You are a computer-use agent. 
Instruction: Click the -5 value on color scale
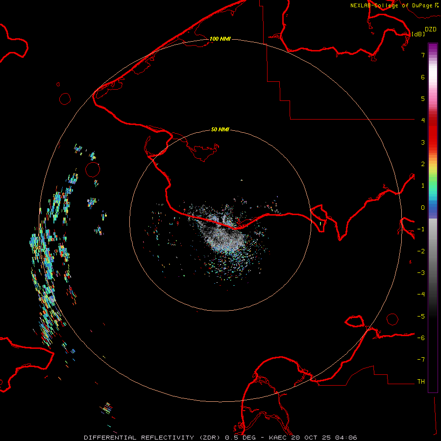pos(421,317)
